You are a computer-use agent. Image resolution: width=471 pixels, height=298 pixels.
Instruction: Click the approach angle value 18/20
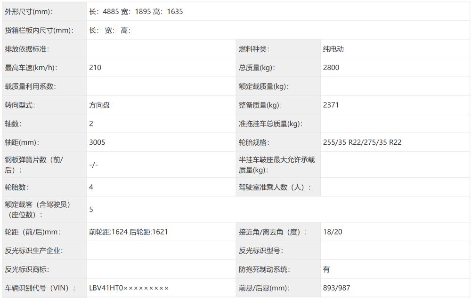333,231
